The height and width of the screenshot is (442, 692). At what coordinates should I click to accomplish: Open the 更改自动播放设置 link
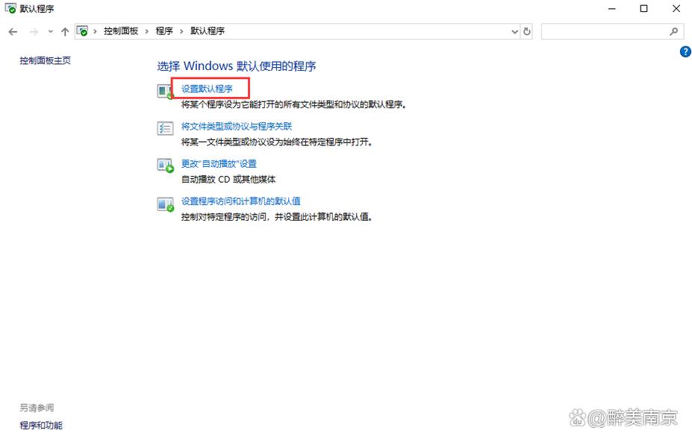click(218, 163)
